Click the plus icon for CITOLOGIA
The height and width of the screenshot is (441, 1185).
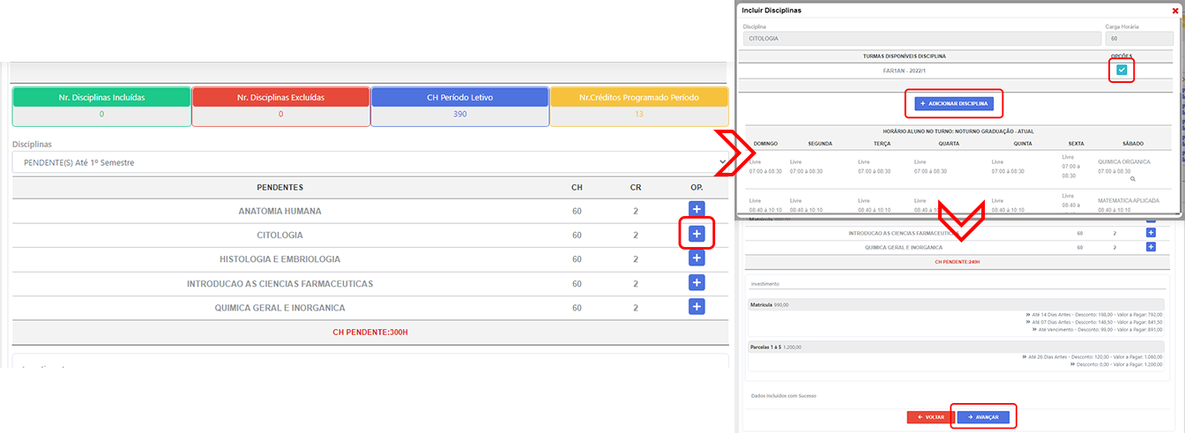[697, 234]
